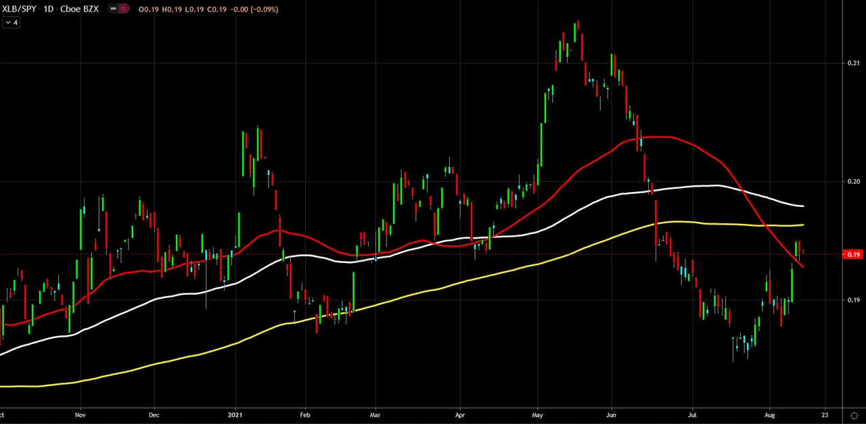Click the Aug label on the time axis
Viewport: 866px width, 424px height.
tap(769, 415)
